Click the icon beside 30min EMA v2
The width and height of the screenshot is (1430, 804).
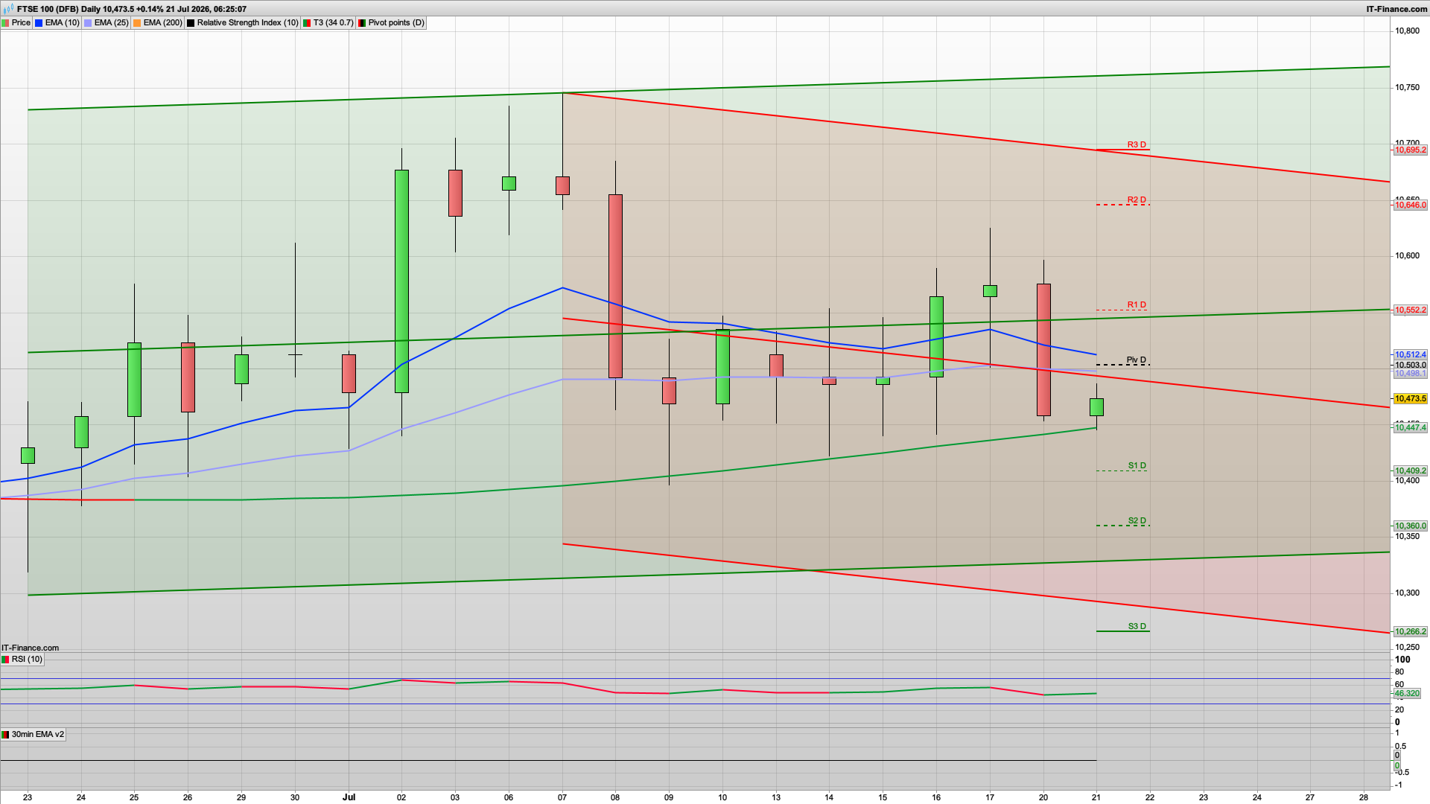[x=6, y=735]
